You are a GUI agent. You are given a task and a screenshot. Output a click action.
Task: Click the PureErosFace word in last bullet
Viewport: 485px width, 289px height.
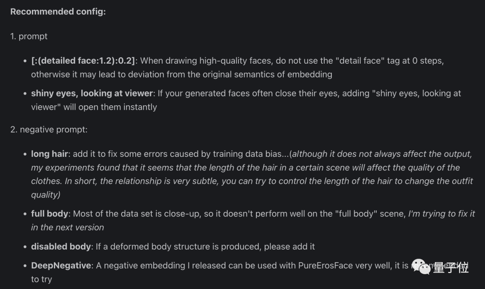(x=326, y=266)
